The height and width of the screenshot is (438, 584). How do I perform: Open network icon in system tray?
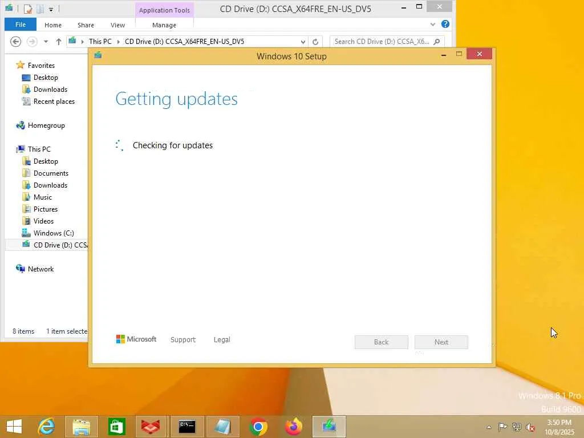pos(516,427)
